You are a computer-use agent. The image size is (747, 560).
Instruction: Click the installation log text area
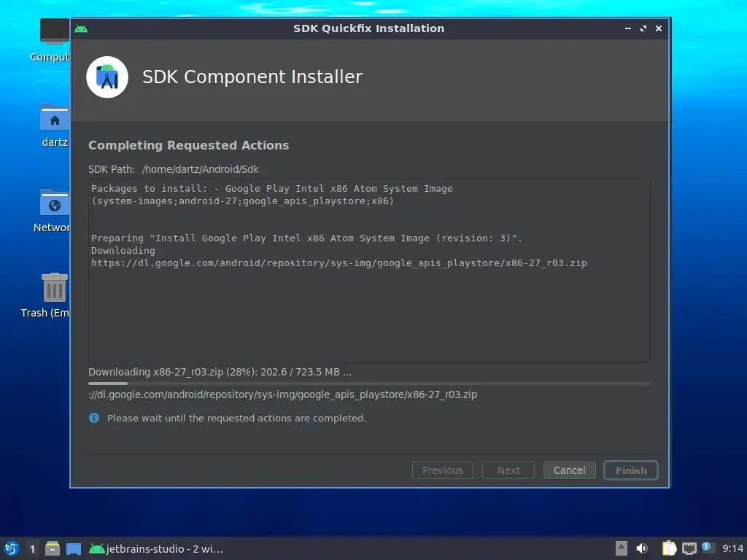[x=369, y=271]
